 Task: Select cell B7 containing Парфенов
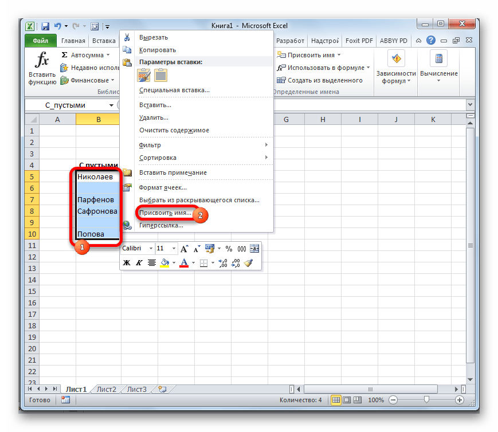coord(97,199)
